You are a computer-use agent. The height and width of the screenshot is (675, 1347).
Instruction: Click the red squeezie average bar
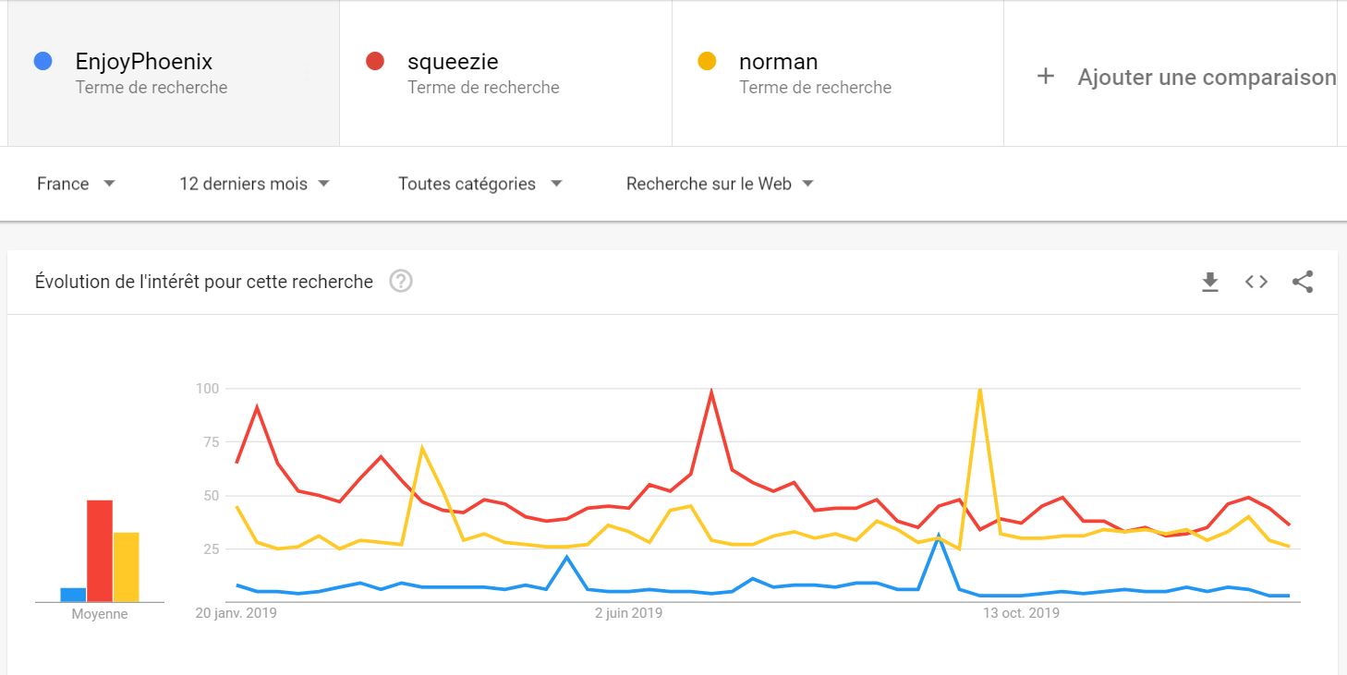(100, 550)
